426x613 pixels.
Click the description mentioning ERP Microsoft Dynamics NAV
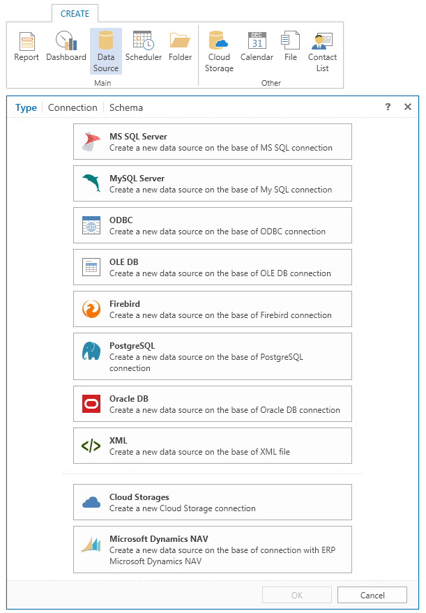click(x=222, y=556)
